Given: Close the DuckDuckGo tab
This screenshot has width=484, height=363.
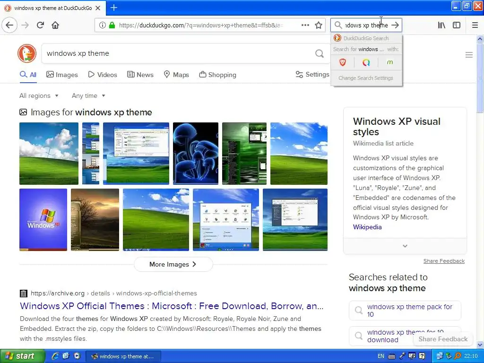Looking at the screenshot, I should pyautogui.click(x=98, y=8).
